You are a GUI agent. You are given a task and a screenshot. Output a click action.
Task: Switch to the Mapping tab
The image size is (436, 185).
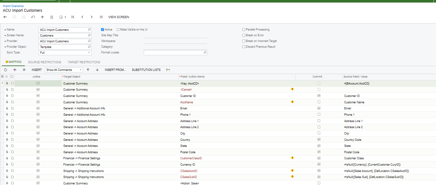coord(13,62)
